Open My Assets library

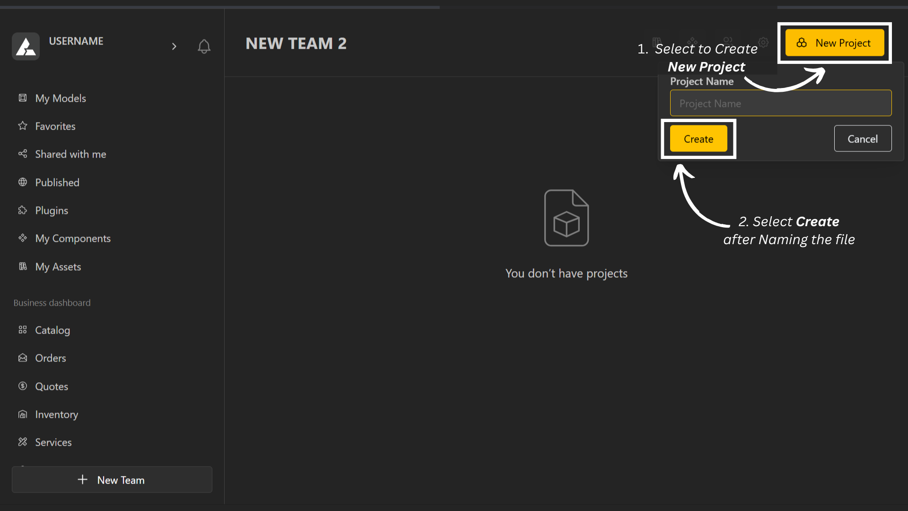point(58,267)
